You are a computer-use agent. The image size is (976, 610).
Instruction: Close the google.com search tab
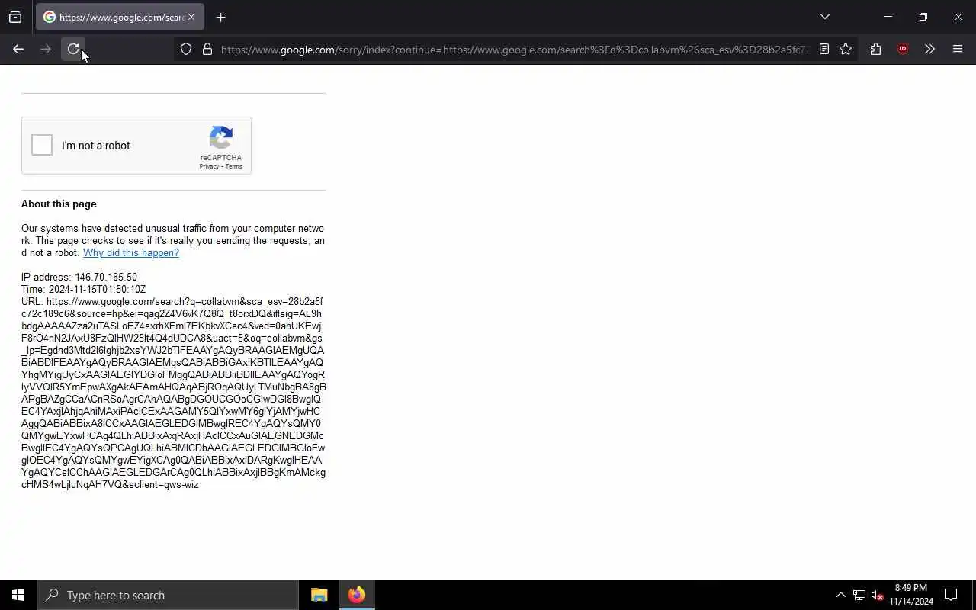click(191, 17)
